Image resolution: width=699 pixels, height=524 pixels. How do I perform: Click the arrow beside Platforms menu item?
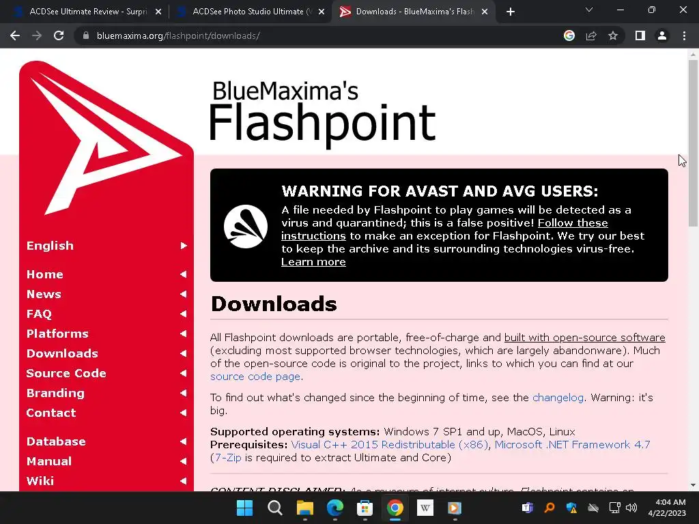183,333
